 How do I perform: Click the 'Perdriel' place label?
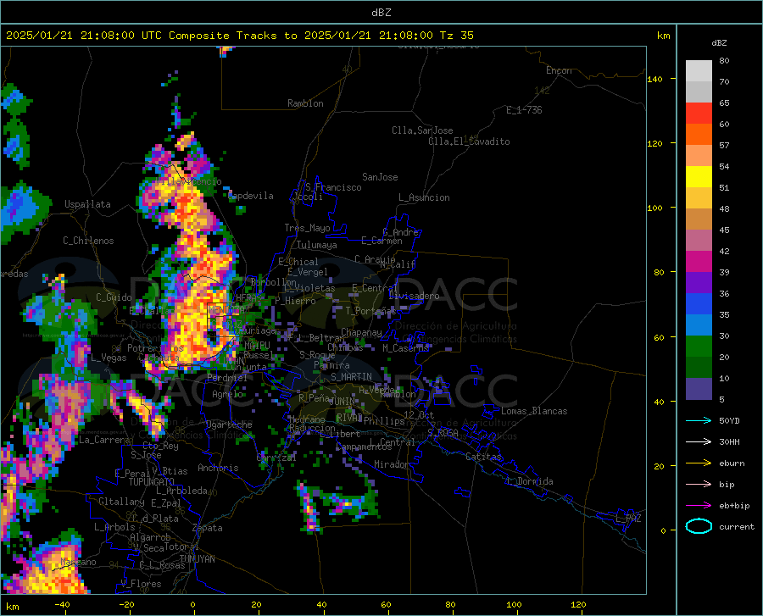pyautogui.click(x=227, y=377)
